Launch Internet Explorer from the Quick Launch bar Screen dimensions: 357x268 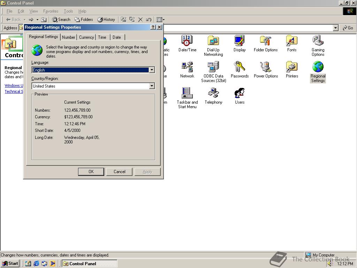tap(36, 263)
